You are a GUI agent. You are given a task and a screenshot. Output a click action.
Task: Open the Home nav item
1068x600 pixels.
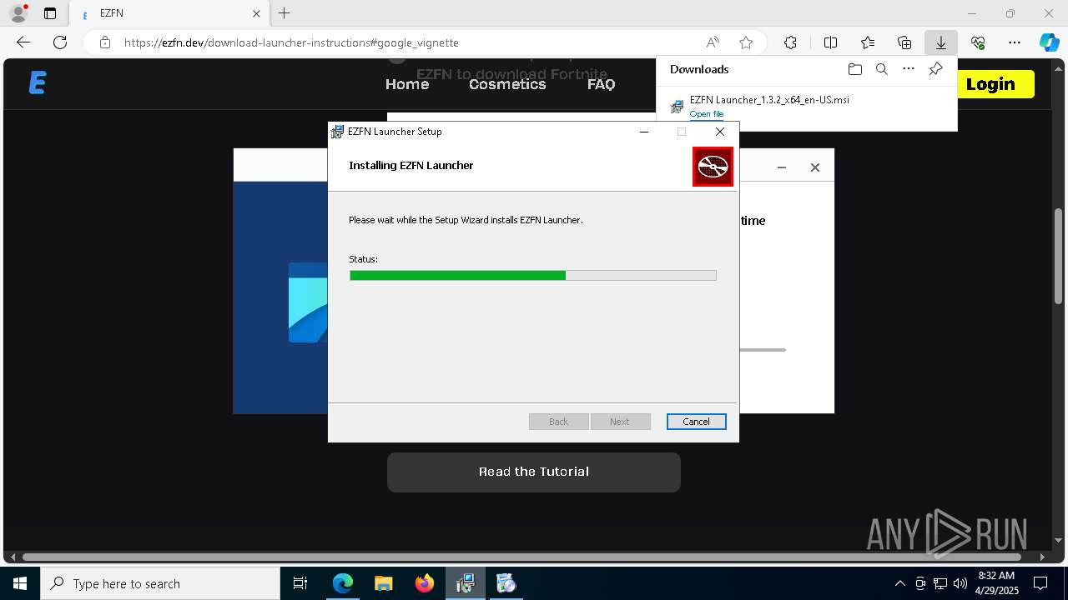[407, 84]
